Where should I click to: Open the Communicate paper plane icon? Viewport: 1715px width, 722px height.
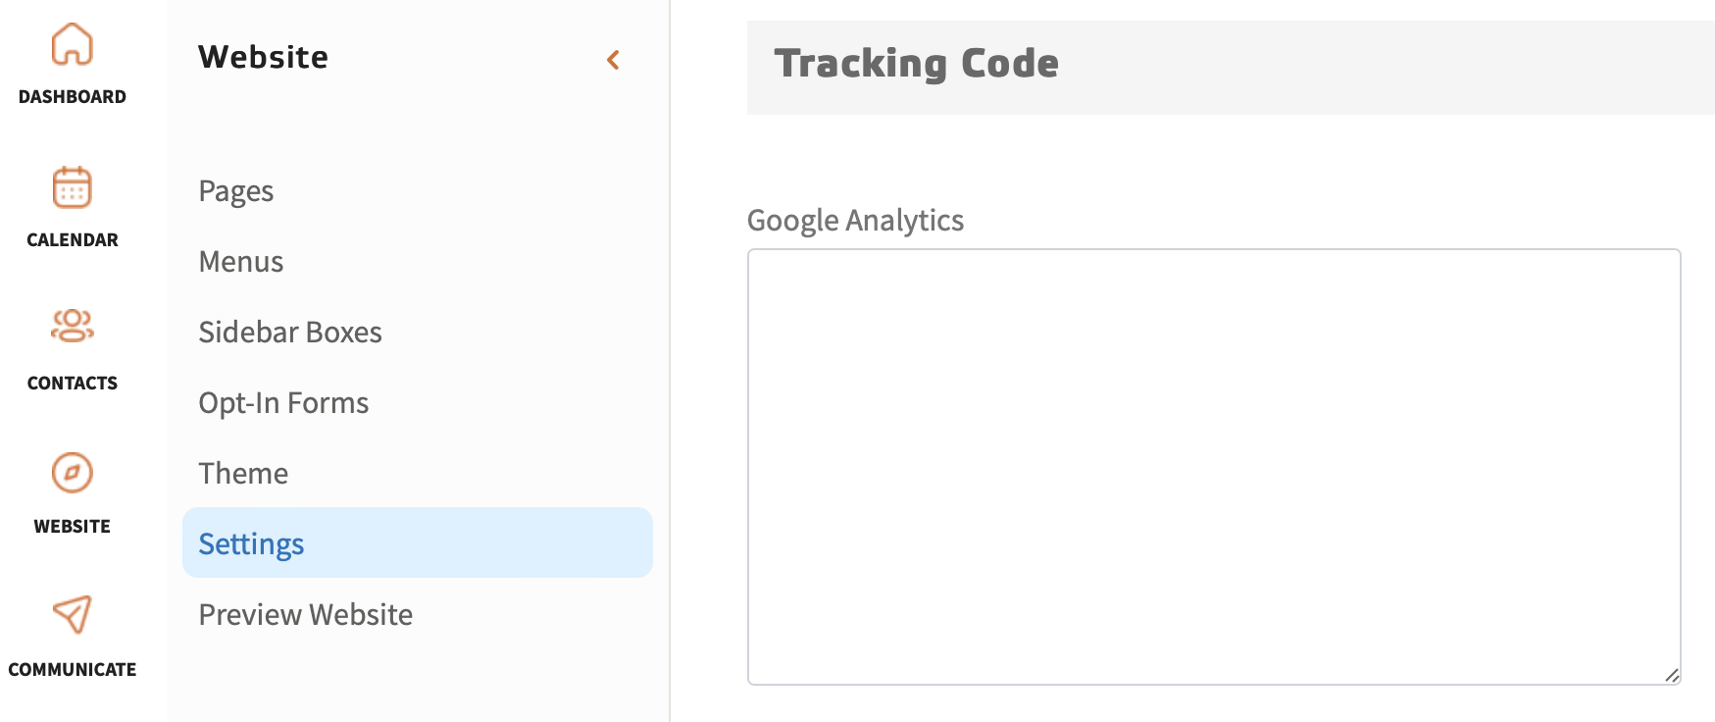(72, 615)
